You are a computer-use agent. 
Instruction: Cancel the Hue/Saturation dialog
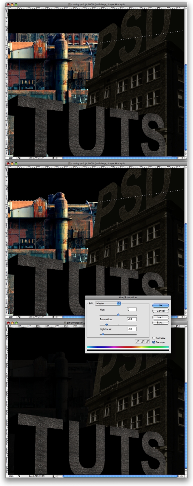pos(161,311)
